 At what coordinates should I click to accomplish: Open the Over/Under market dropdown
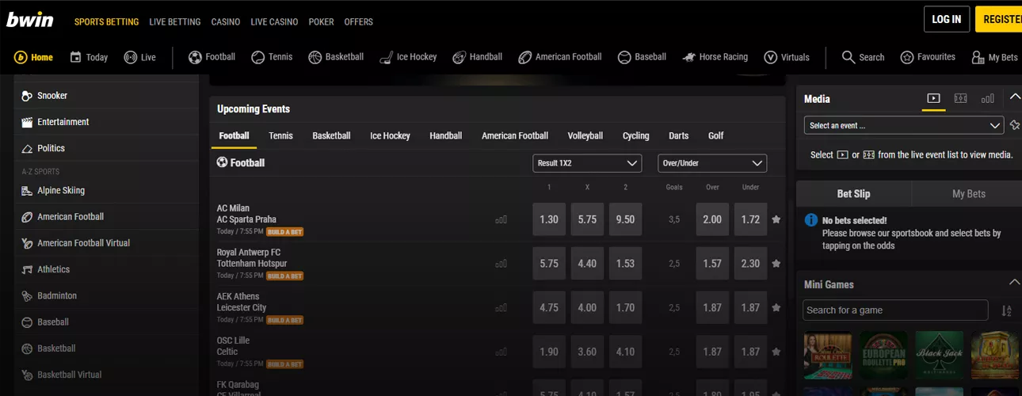[x=712, y=163]
